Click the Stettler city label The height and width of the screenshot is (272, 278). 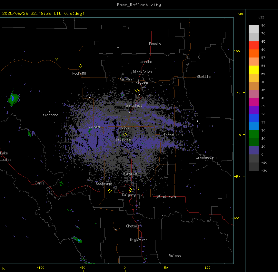click(204, 77)
